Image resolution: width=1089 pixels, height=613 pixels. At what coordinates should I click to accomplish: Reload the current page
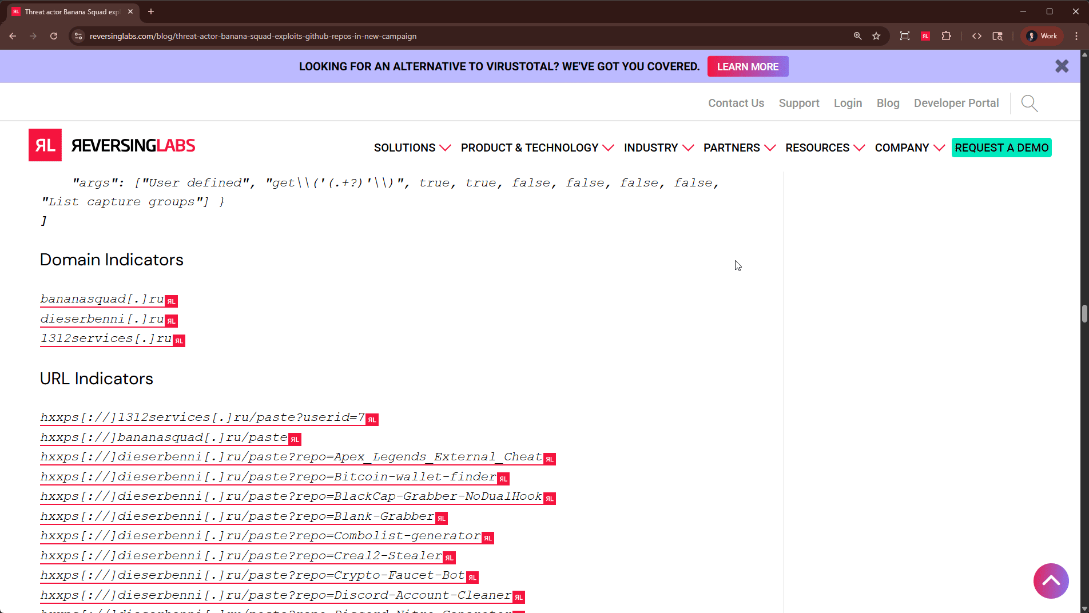coord(54,36)
